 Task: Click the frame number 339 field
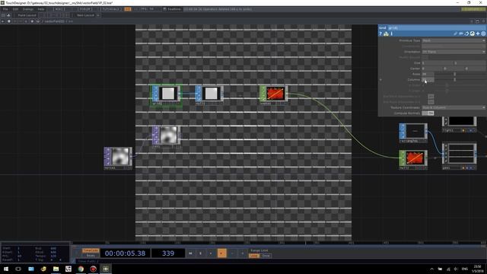[168, 253]
